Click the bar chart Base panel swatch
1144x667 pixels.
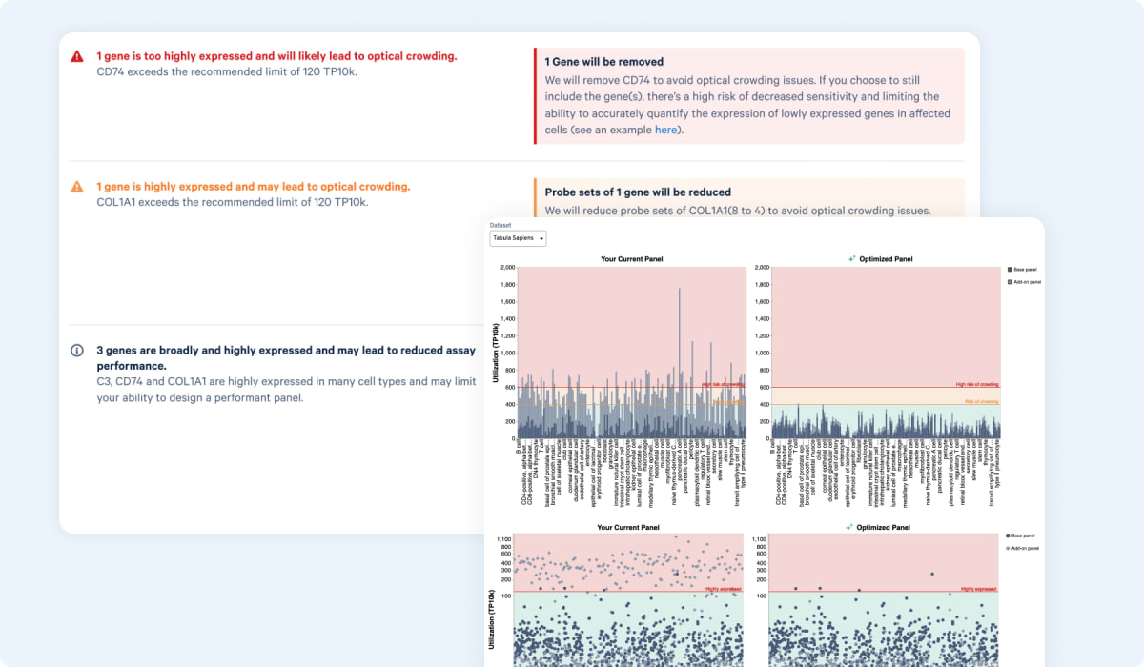coord(1010,270)
